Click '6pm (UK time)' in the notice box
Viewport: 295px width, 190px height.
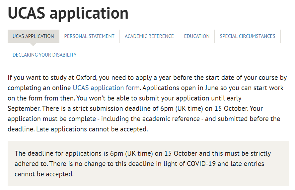click(131, 153)
